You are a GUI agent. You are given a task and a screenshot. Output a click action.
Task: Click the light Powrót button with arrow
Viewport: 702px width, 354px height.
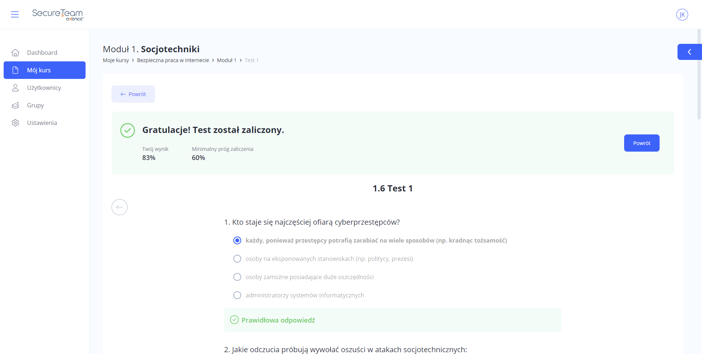(133, 94)
